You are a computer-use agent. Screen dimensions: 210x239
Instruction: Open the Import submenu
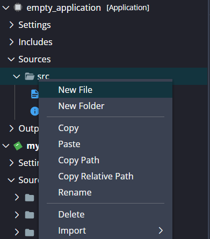105,230
